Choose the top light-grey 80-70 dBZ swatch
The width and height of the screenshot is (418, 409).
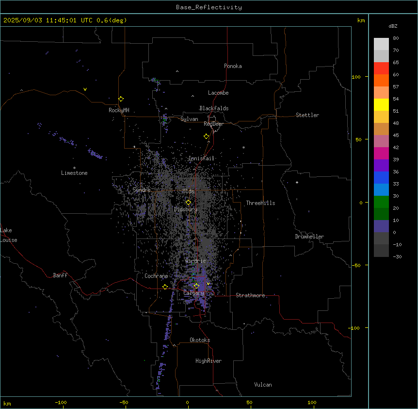pyautogui.click(x=381, y=44)
